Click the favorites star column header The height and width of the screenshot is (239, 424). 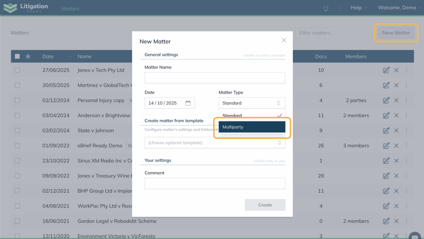coord(28,56)
